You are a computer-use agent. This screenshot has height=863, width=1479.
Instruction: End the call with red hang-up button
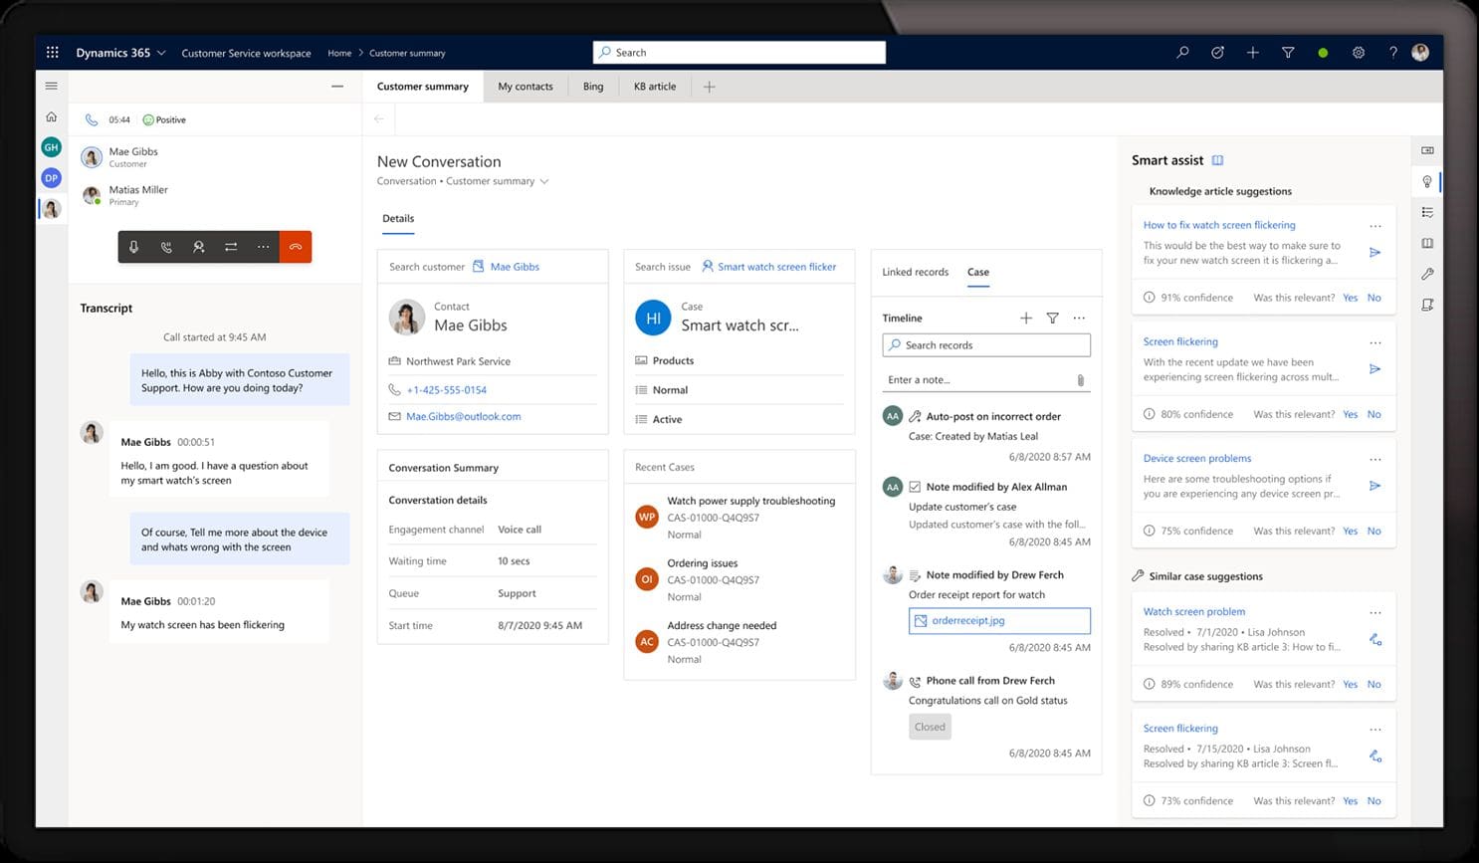[x=296, y=247]
